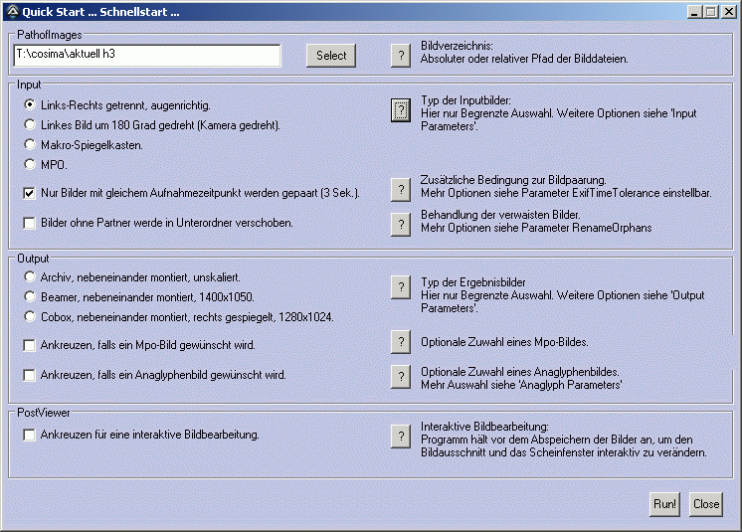Select MPO input type
This screenshot has height=532, width=742.
tap(30, 164)
